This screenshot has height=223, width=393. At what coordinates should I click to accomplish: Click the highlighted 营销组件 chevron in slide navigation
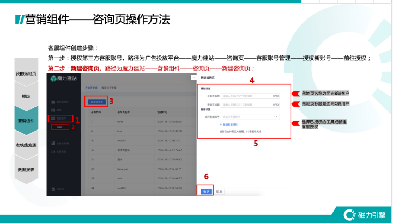tap(26, 121)
